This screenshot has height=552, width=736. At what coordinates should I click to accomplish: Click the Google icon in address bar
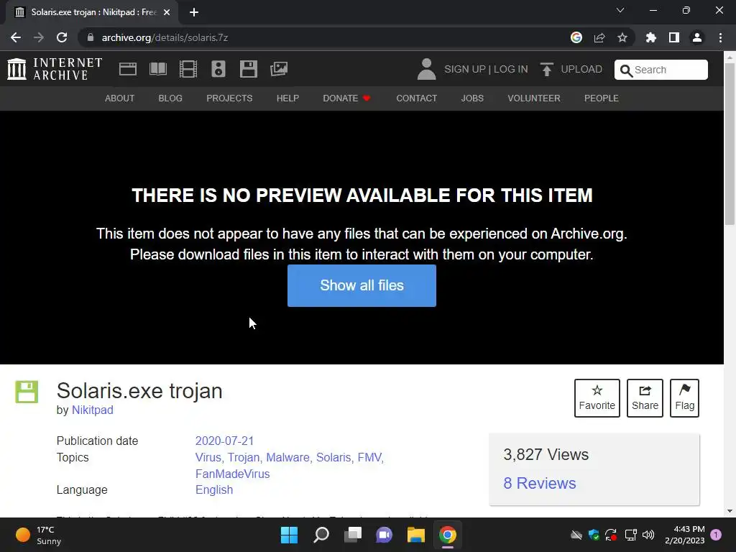[576, 37]
